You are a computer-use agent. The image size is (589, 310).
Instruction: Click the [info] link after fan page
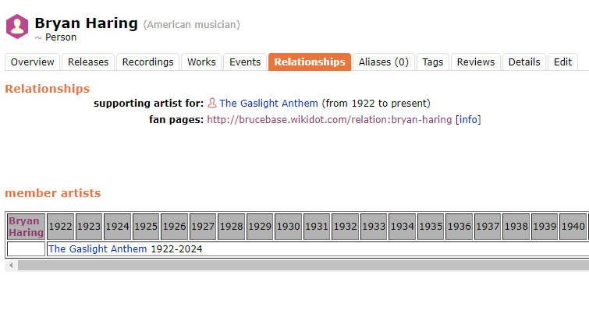click(x=468, y=120)
